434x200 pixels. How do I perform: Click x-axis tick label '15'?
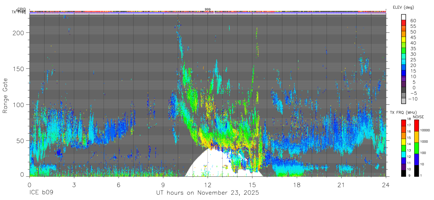252,185
